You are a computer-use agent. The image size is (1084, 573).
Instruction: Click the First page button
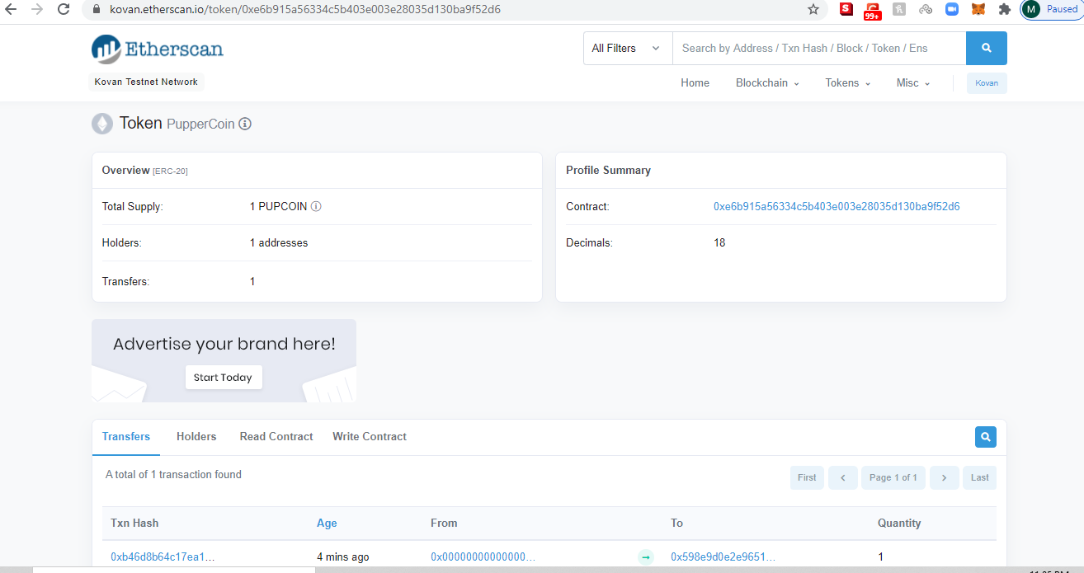click(x=807, y=477)
